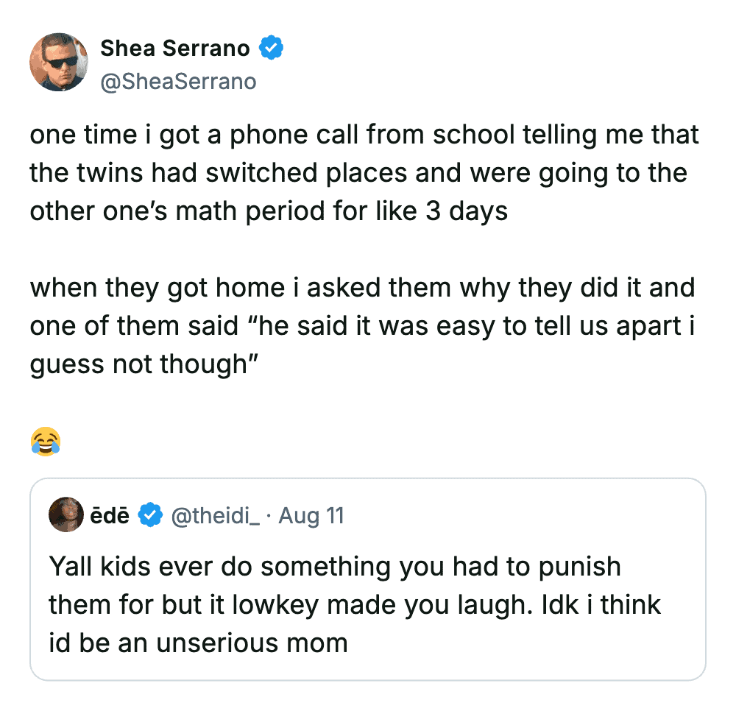Open the ēdē display name in quote
The height and width of the screenshot is (711, 736).
(111, 515)
